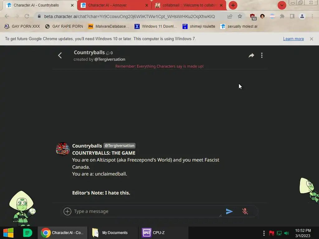Viewport: 319px width, 239px height.
Task: Open the Chrome three-dot menu
Action: pos(312,16)
